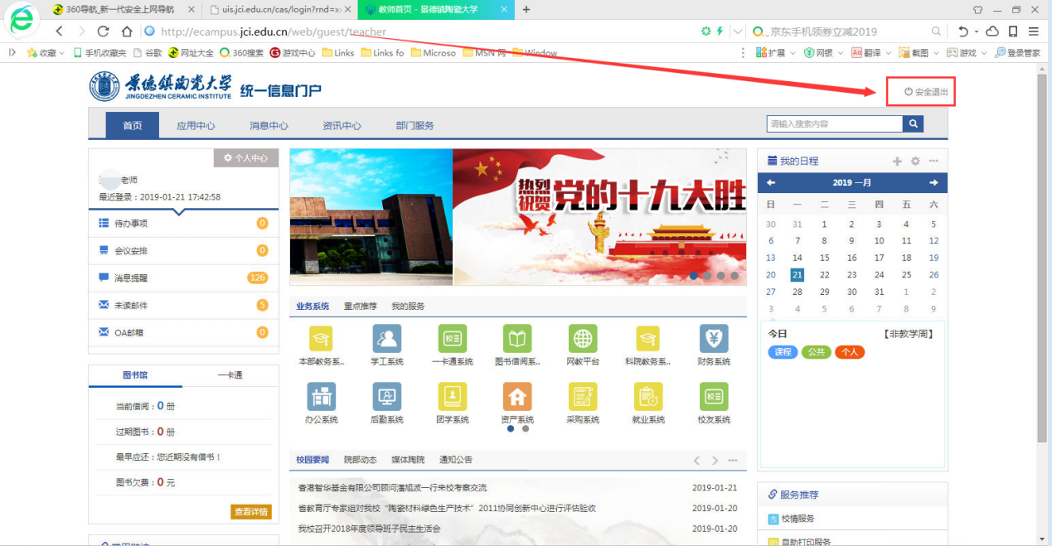Open the 部门服务 nav tab

414,126
